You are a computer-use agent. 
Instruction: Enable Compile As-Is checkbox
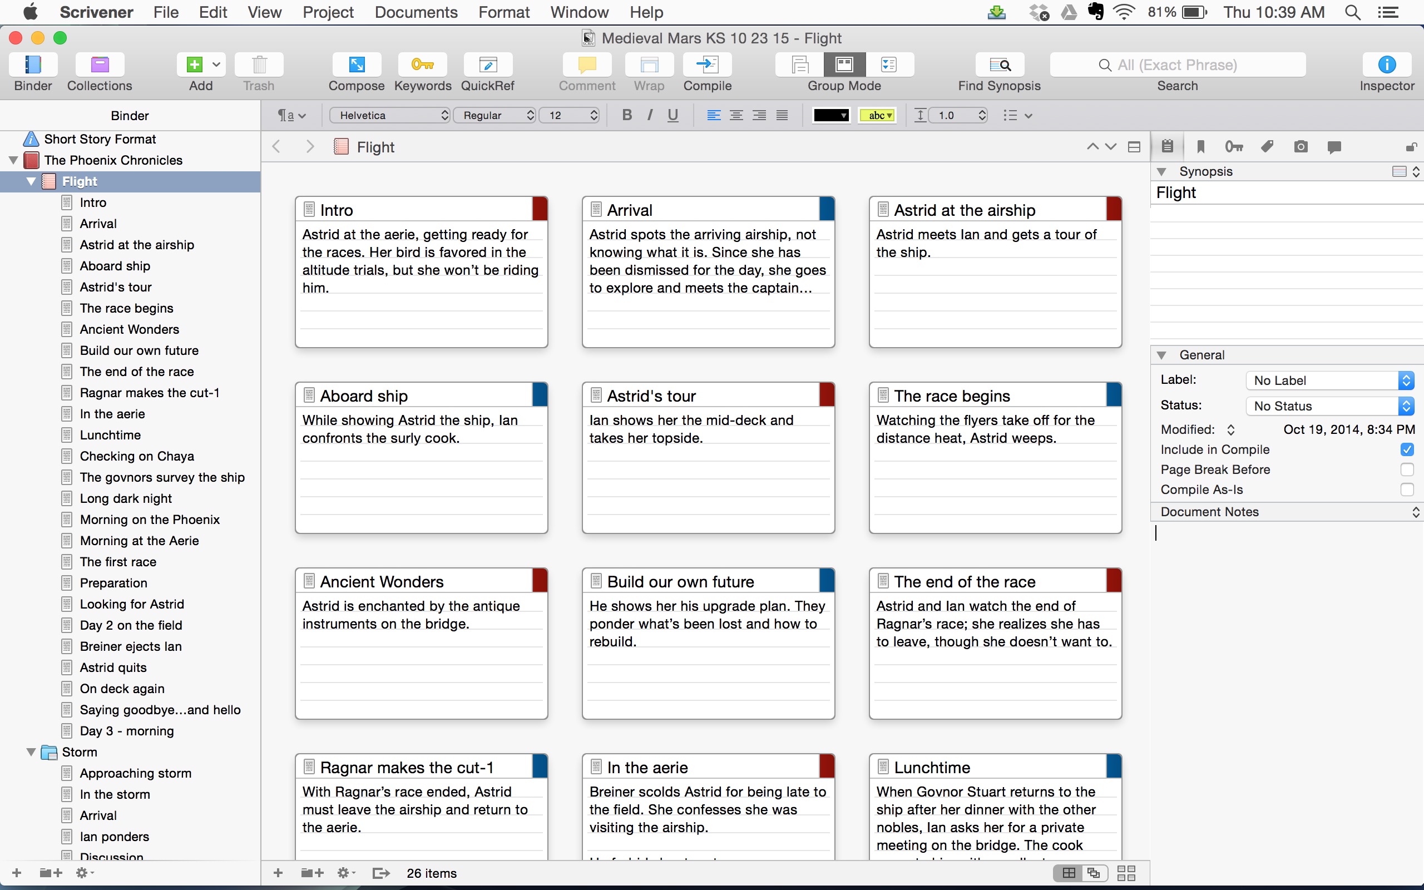click(x=1406, y=489)
